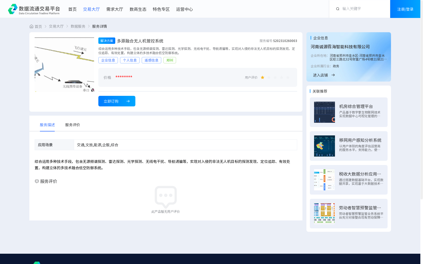Viewport: 423px width, 264px height.
Task: Open 移网用户感知分析系统 recommendation title
Action: [360, 140]
